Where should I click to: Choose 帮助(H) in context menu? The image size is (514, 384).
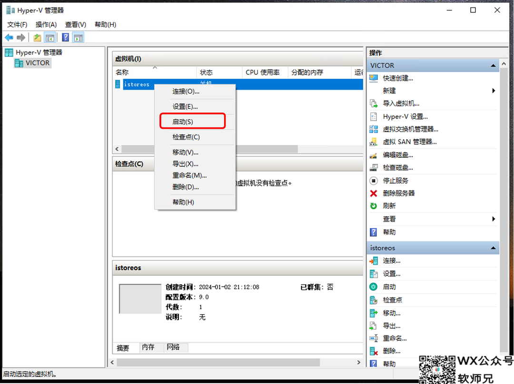click(x=195, y=202)
